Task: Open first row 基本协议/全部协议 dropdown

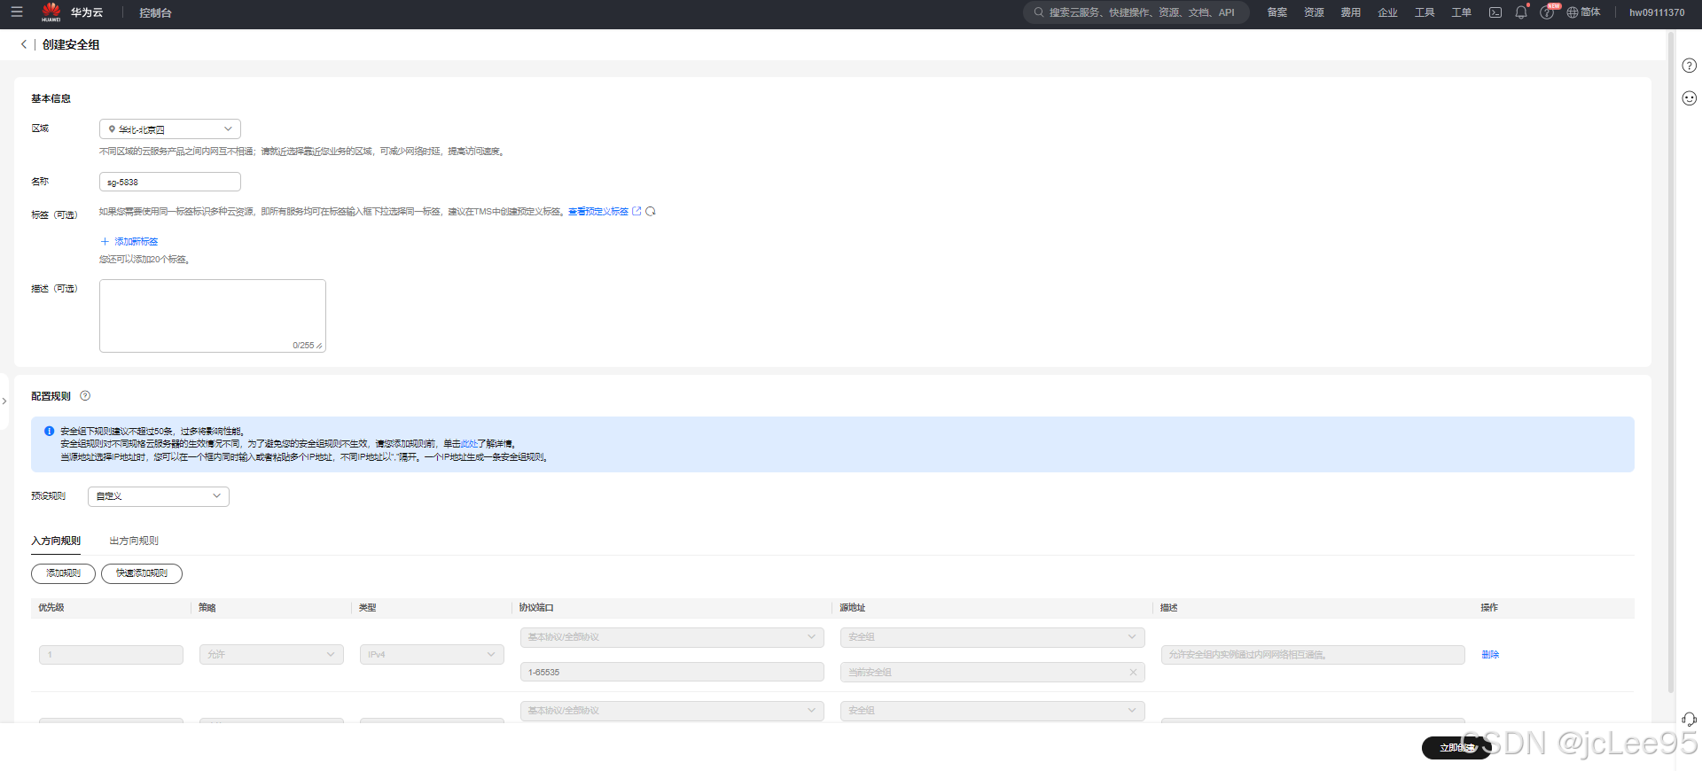Action: click(x=672, y=637)
